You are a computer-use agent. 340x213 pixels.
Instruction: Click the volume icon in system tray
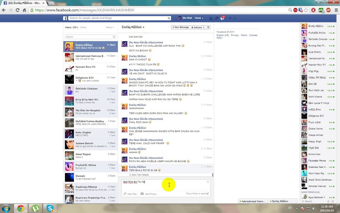pyautogui.click(x=314, y=209)
